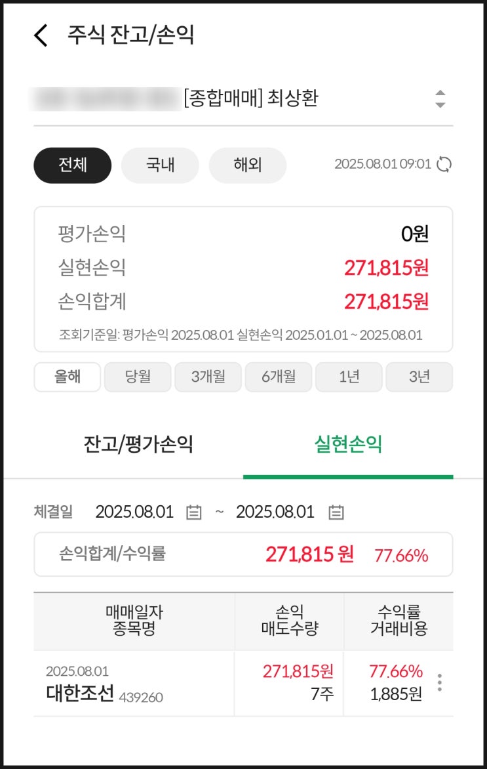This screenshot has height=769, width=487.
Task: Switch to the 잔고/평가손익 tab
Action: pos(138,445)
